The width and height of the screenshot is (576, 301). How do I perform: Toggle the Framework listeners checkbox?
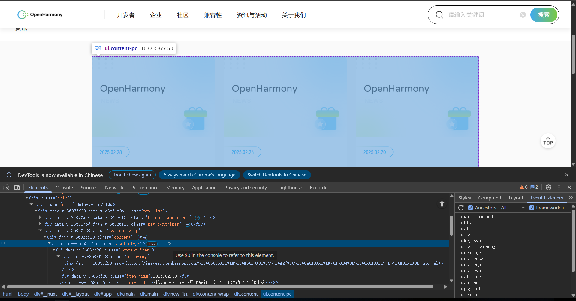(532, 208)
